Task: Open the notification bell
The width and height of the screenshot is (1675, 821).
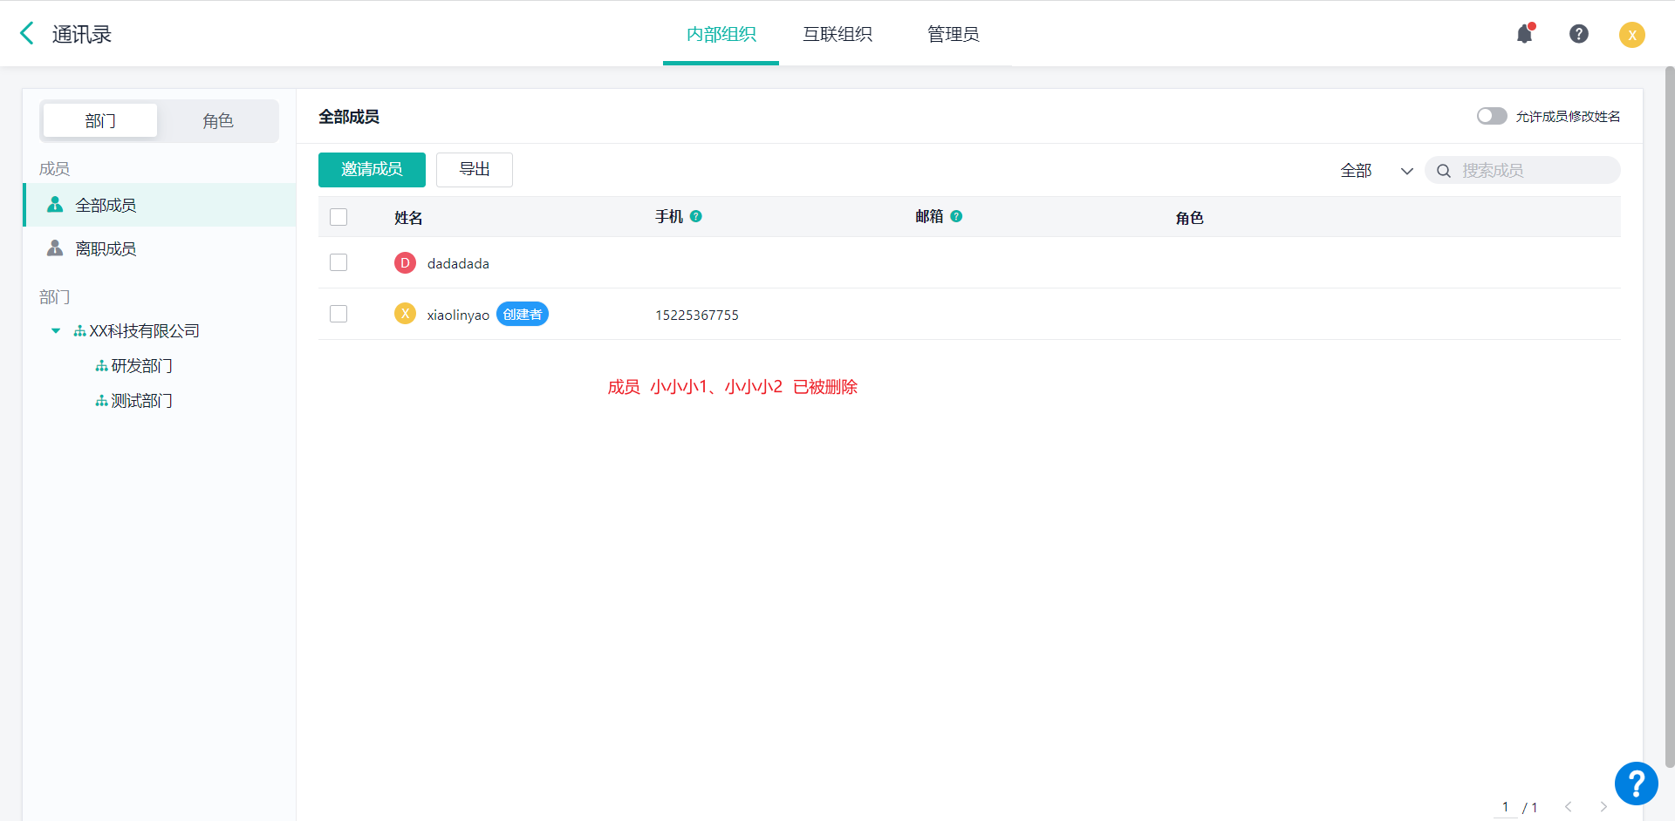Action: [1524, 34]
